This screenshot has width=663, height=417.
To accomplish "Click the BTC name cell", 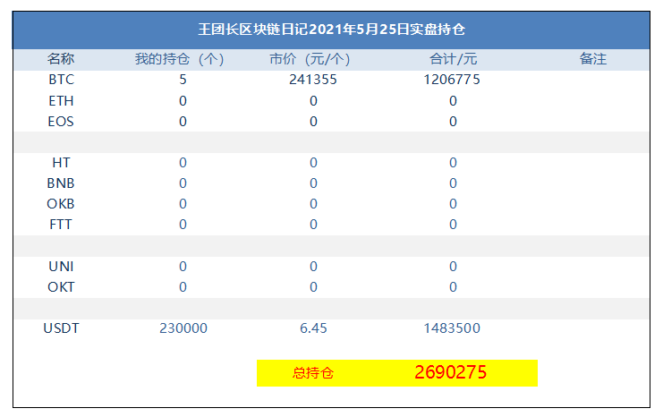I will (x=62, y=80).
